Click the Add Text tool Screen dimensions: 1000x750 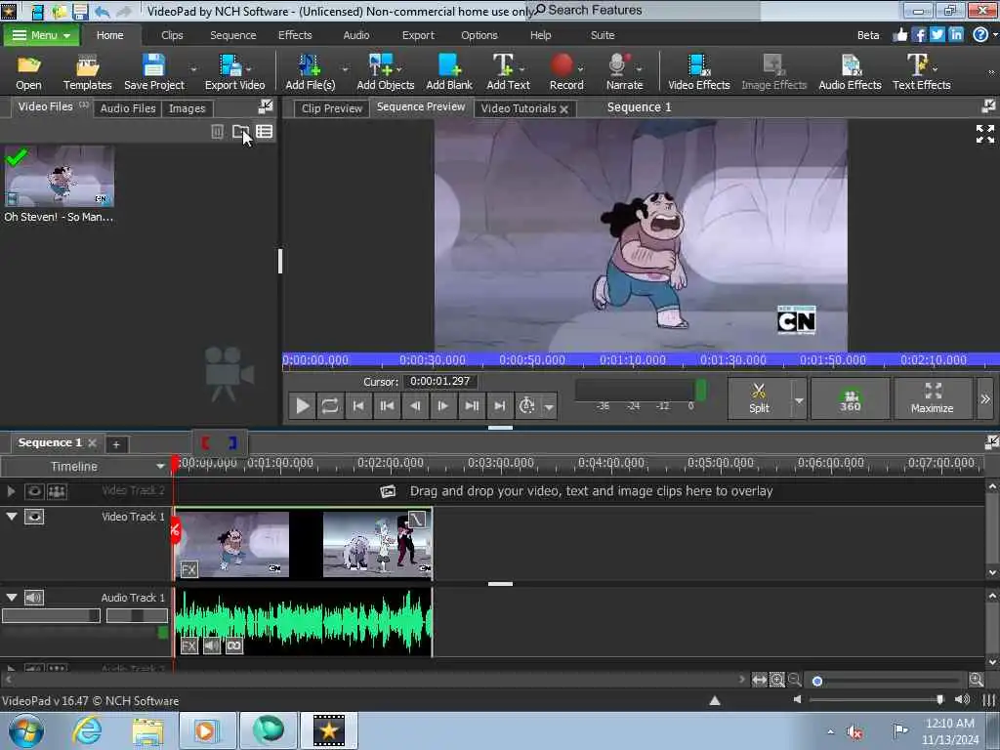(508, 72)
